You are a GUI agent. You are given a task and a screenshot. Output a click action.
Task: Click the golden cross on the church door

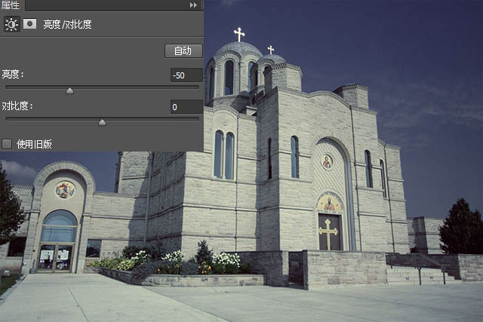click(328, 234)
